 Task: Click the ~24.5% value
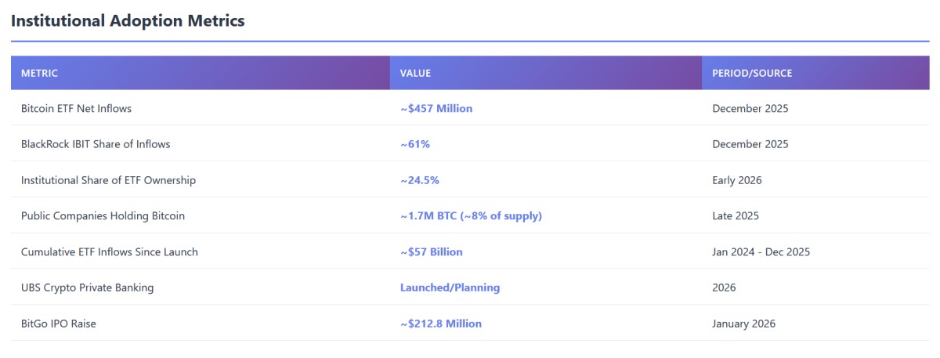[x=420, y=180]
